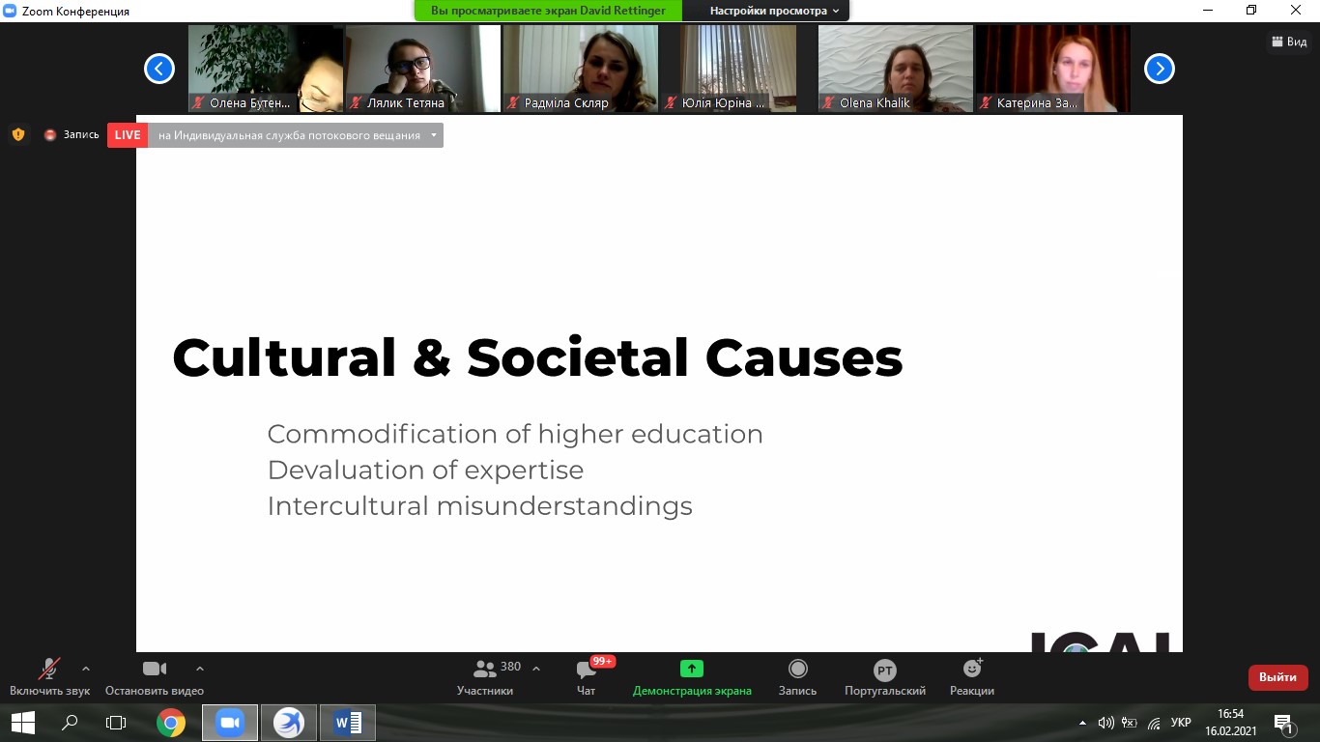Open the Участники participants panel
This screenshot has height=742, width=1320.
coord(485,675)
